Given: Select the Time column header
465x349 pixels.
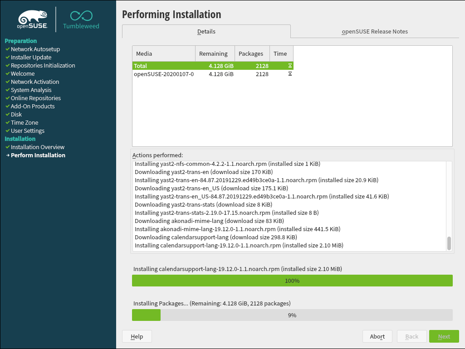Looking at the screenshot, I should click(x=281, y=53).
